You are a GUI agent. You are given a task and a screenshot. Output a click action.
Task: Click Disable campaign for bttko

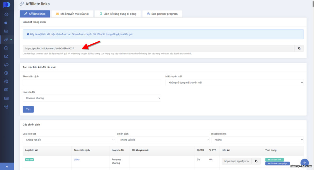click(x=277, y=163)
